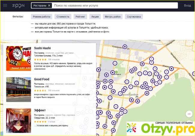Open the Метро, район filter
Image resolution: width=195 pixels, height=136 pixels.
coord(113,17)
